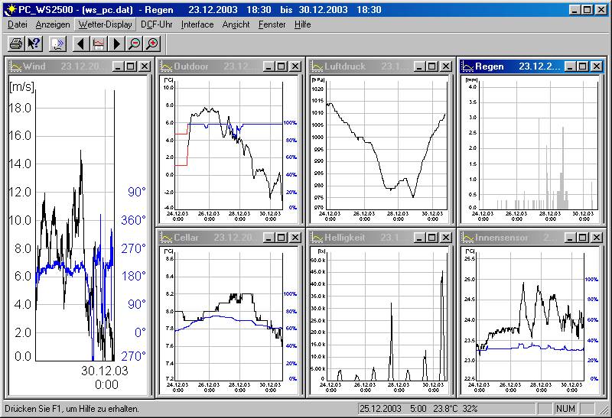Open the Outdoor window system menu icon
612x418 pixels.
[165, 66]
